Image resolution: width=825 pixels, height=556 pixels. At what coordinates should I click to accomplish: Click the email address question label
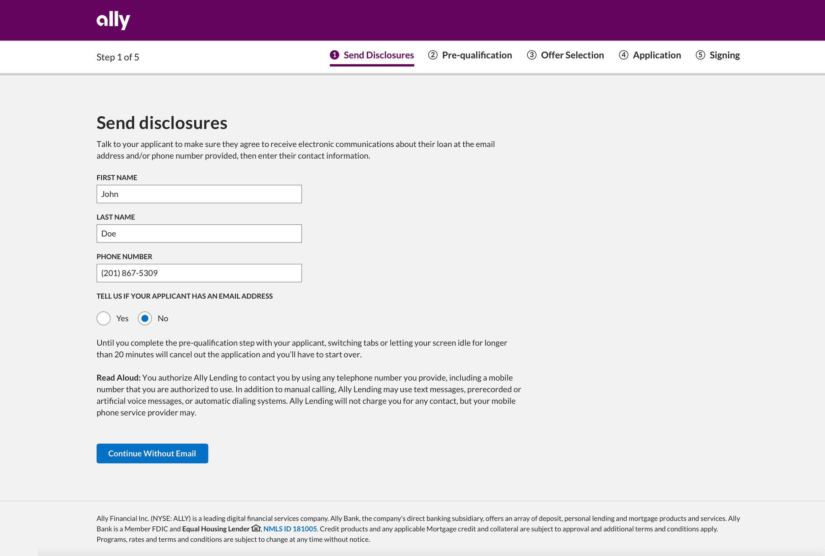184,296
